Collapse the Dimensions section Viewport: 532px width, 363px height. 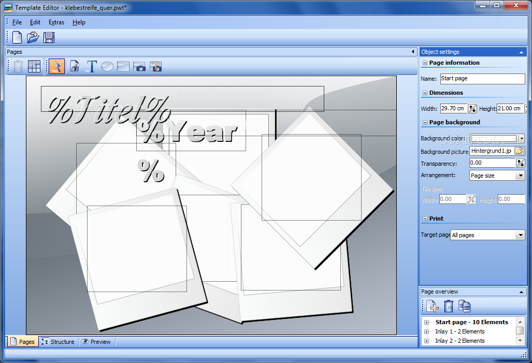tap(425, 93)
